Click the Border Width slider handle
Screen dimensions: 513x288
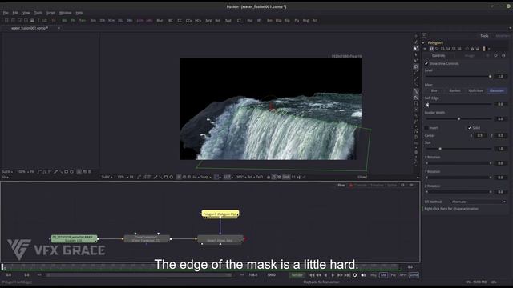tap(458, 119)
